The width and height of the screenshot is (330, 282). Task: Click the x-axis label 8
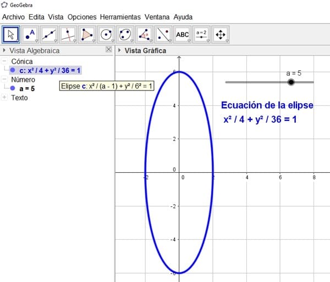coord(314,177)
